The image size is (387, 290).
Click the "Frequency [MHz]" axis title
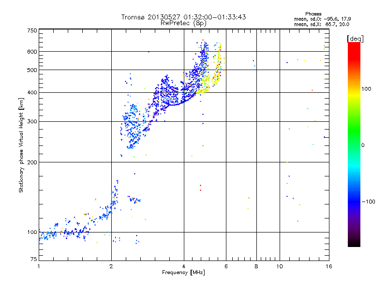(x=183, y=273)
